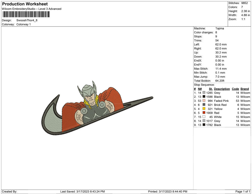
Task: Click the 'Code' column header
Action: [x=235, y=89]
